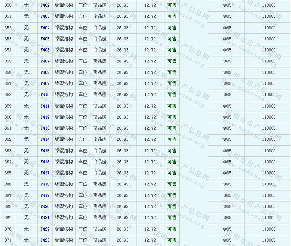Image resolution: width=291 pixels, height=246 pixels.
Task: Click the 110000 price in row 357
Action: tap(269, 83)
